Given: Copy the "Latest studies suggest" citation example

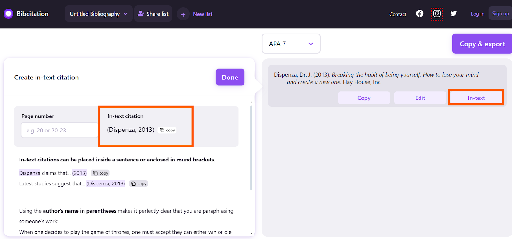Looking at the screenshot, I should click(x=139, y=184).
